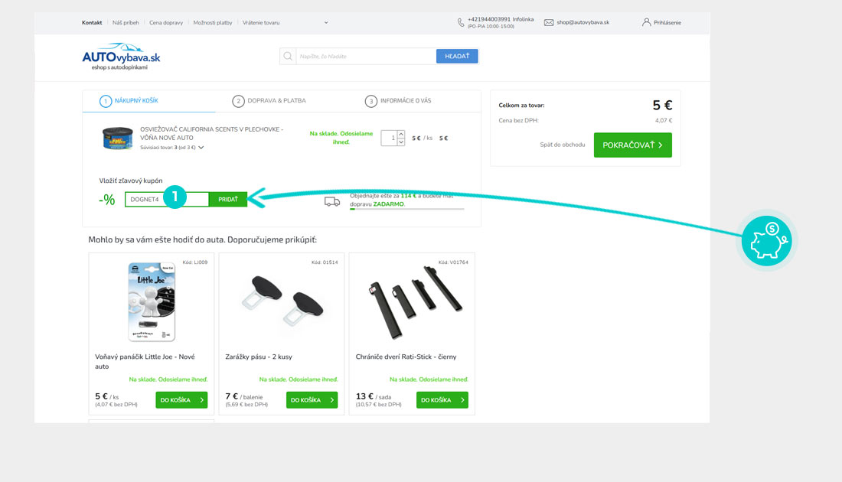Click the piggy bank savings icon
Viewport: 842px width, 482px height.
[x=766, y=240]
